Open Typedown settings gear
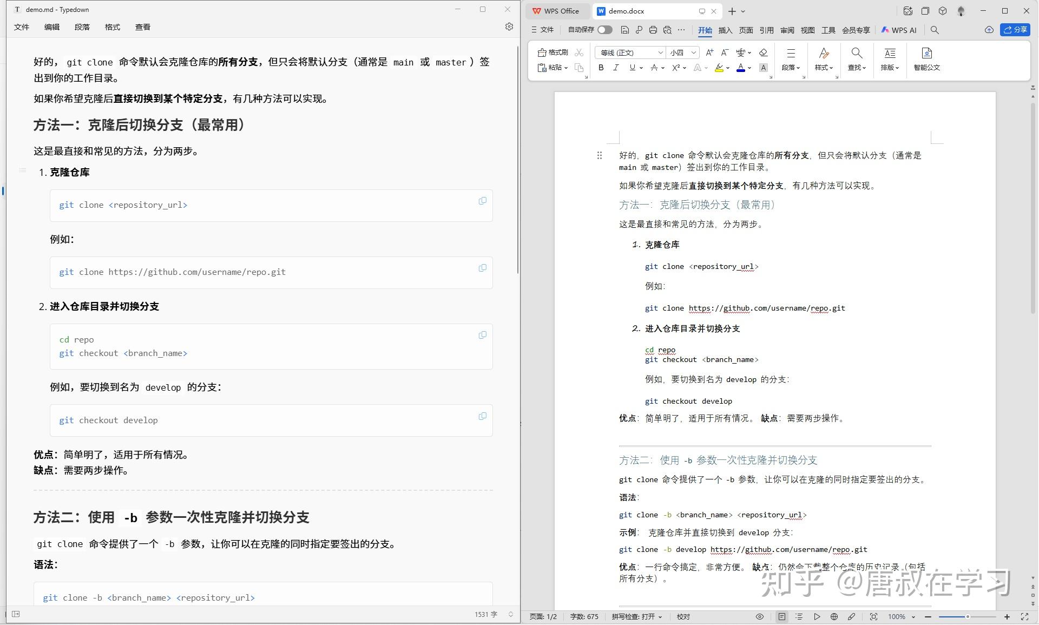 [509, 27]
